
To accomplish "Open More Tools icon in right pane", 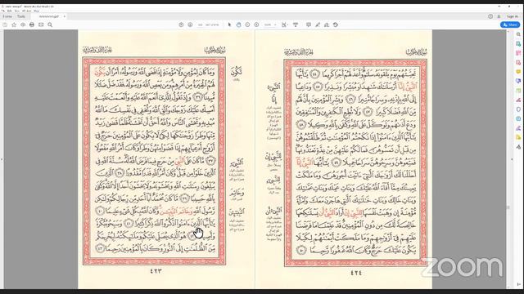I will (518, 147).
